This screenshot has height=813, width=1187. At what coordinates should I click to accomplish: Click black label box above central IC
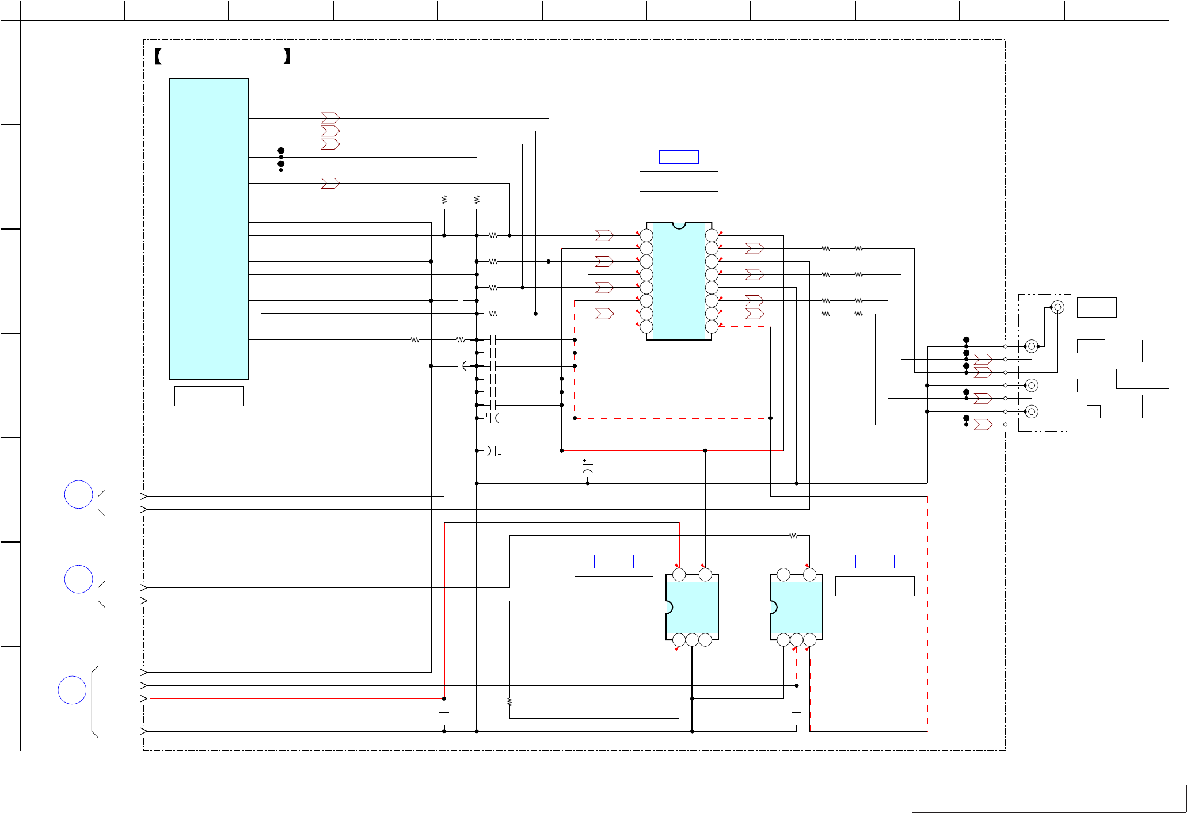point(679,181)
